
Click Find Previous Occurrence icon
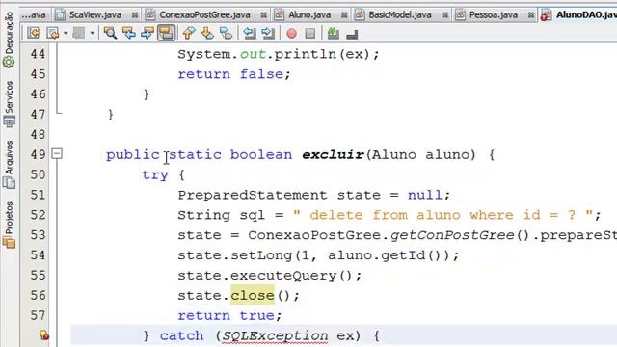[x=128, y=33]
